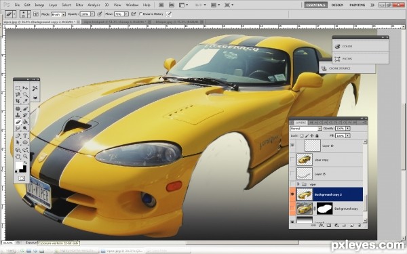Select the Paint Bucket tool
The width and height of the screenshot is (407, 254).
tap(25, 121)
